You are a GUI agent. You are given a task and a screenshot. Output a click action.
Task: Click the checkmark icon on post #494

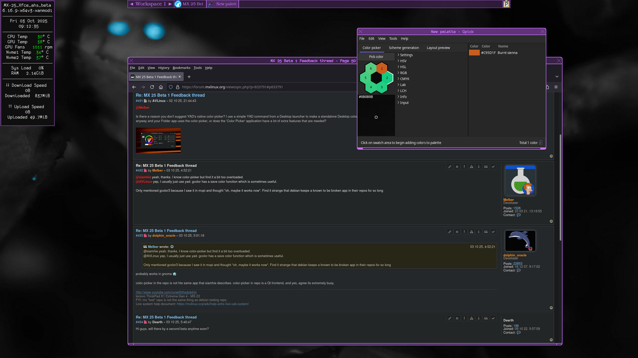[x=493, y=318]
